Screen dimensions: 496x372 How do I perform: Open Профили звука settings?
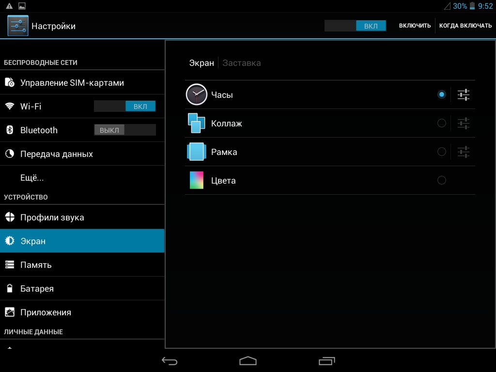click(x=52, y=217)
